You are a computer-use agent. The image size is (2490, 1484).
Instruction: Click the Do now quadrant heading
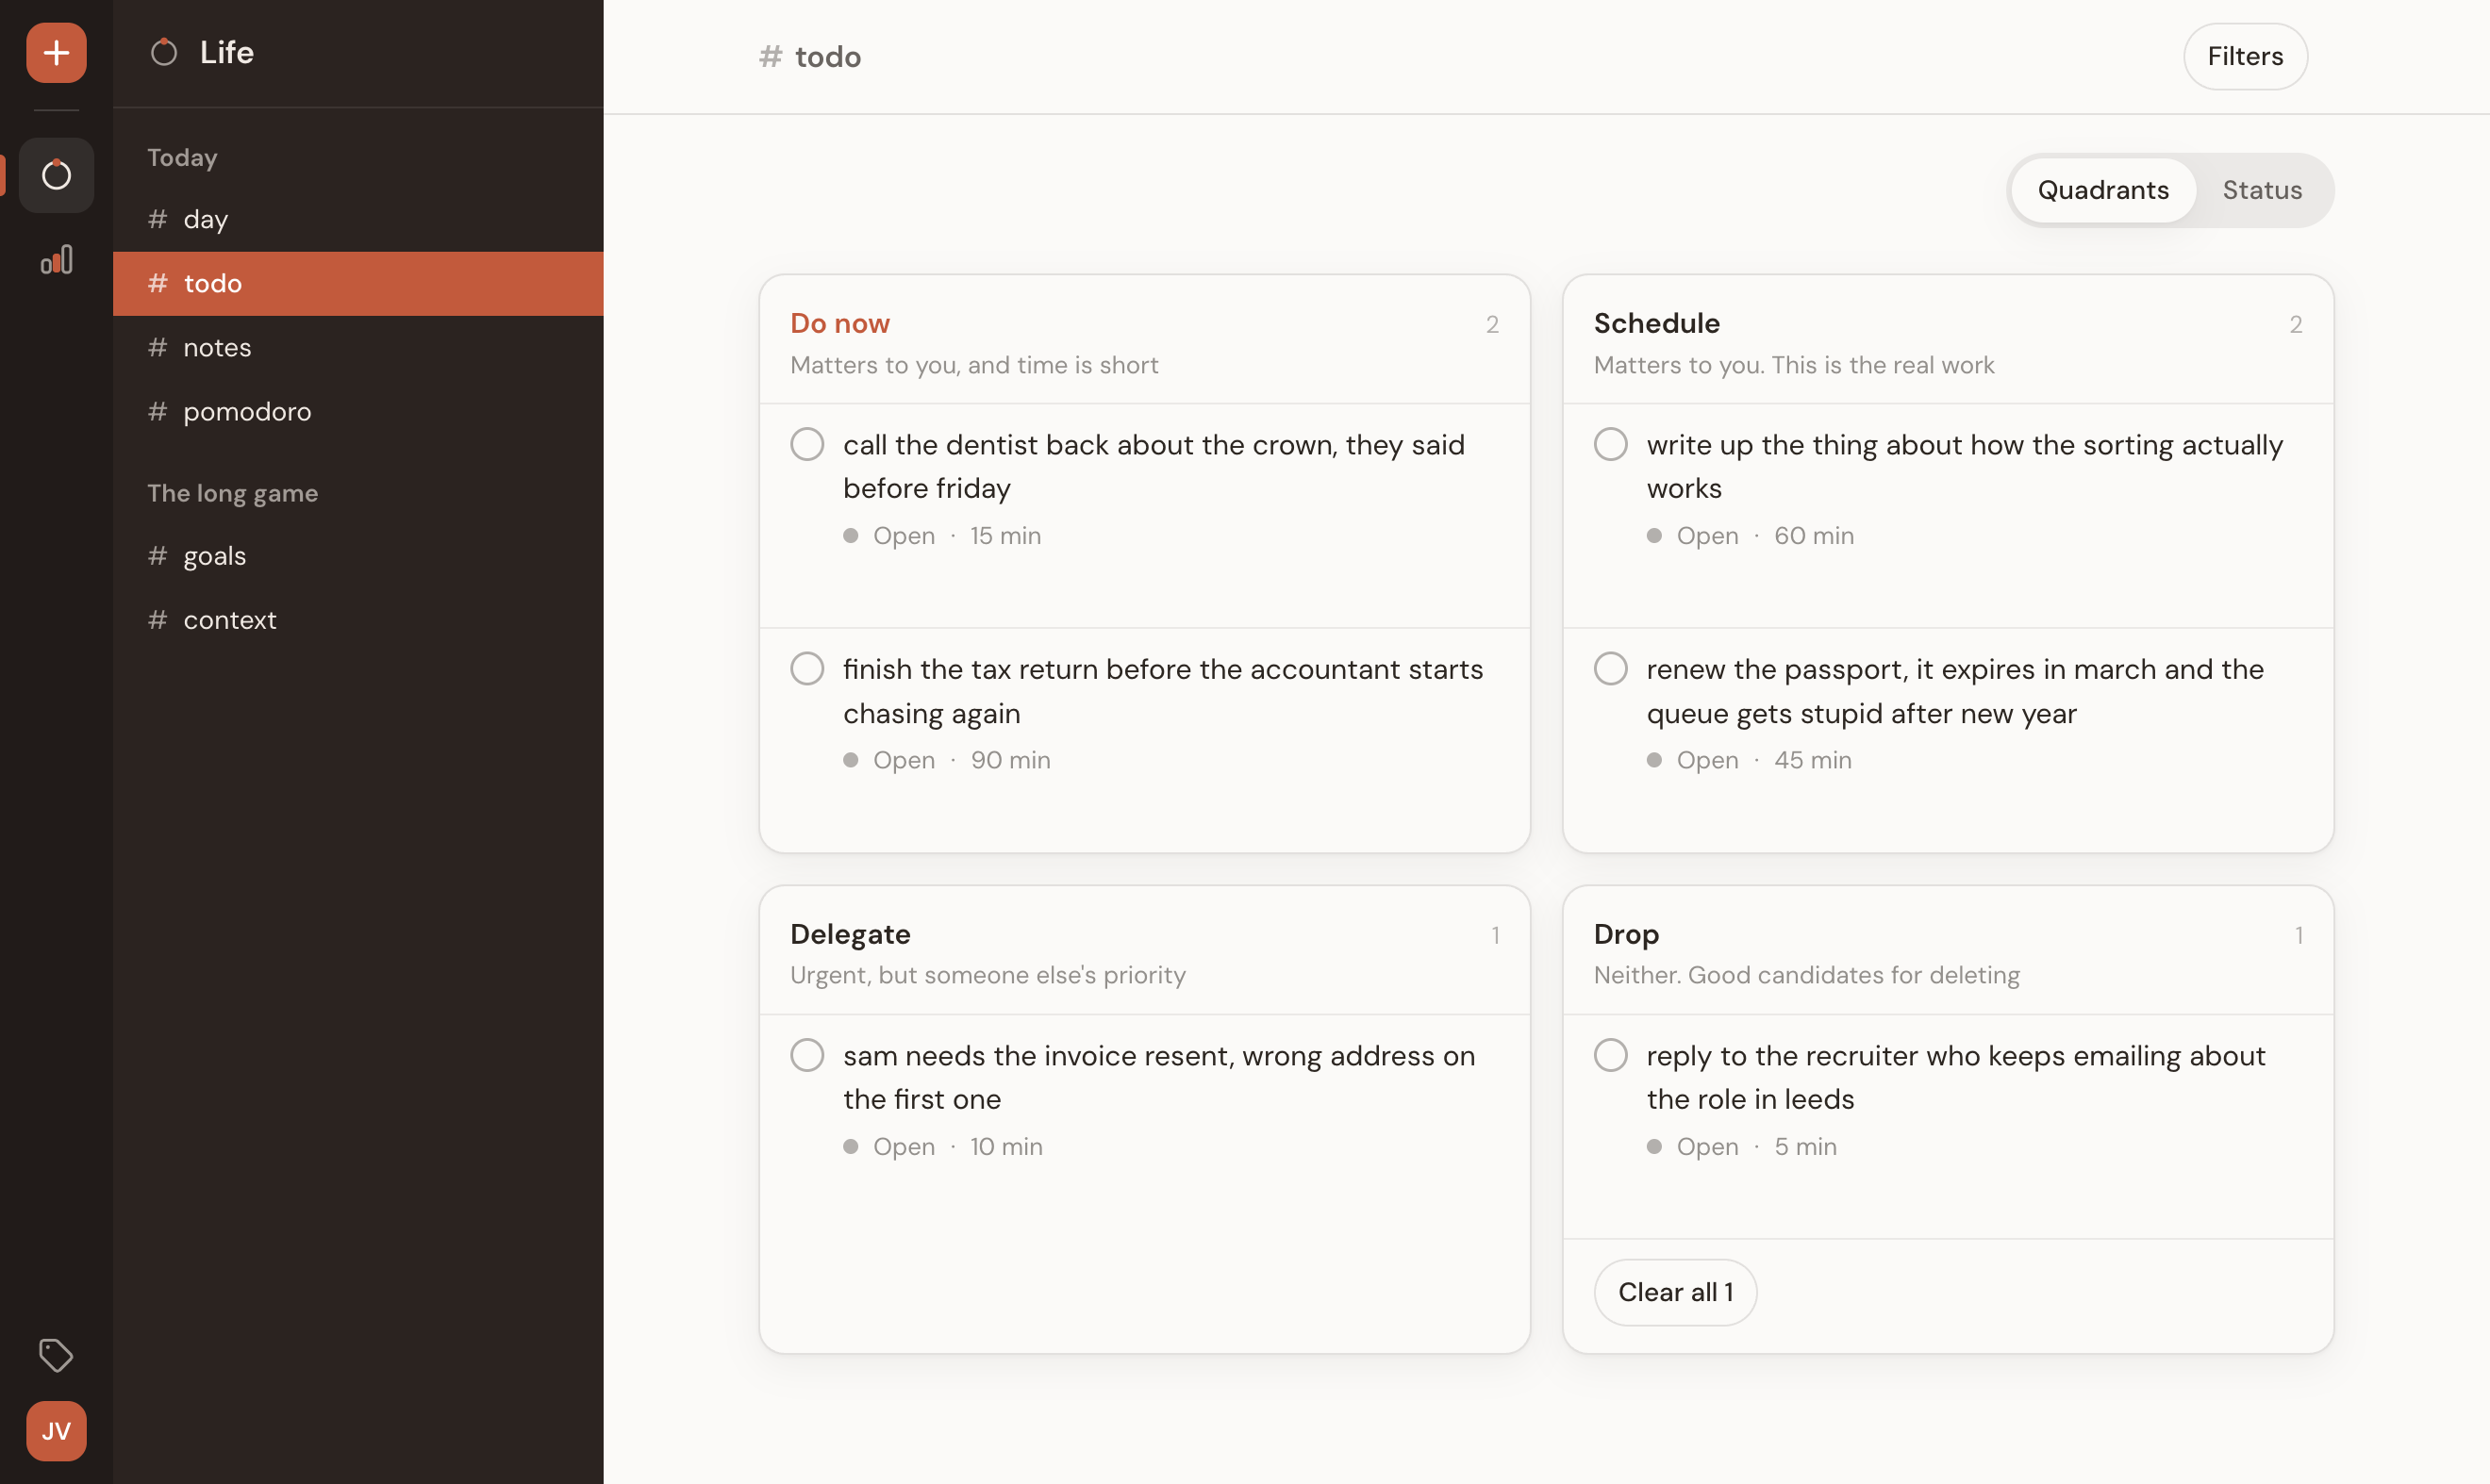[x=839, y=323]
